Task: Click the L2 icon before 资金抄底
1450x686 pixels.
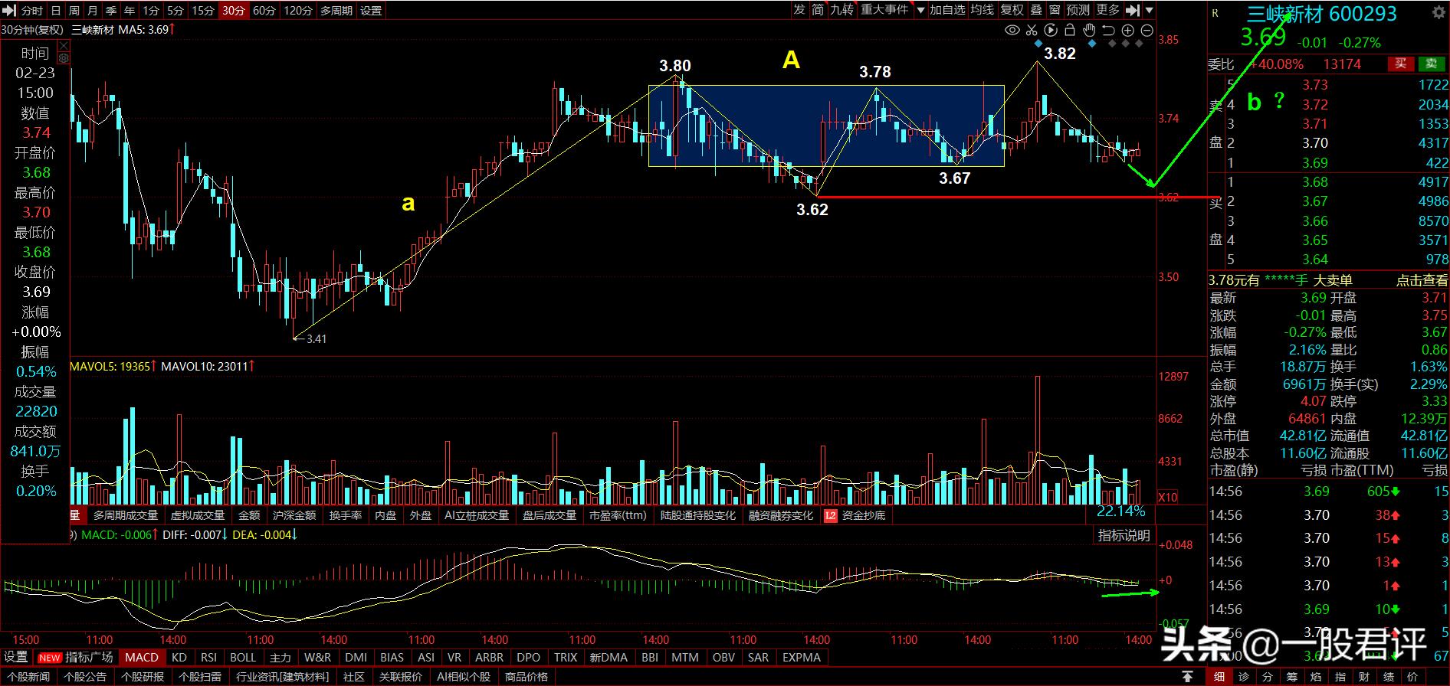Action: 830,515
